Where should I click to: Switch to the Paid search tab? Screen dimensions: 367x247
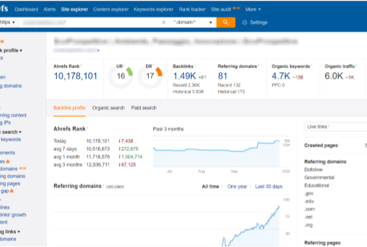point(143,108)
